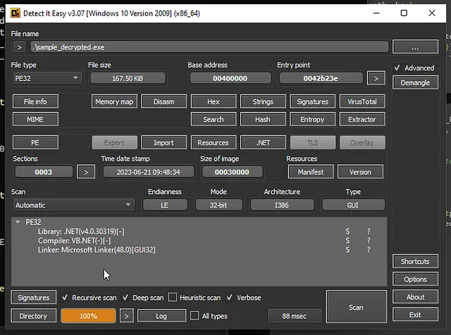Click the Time date stamp value

148,172
